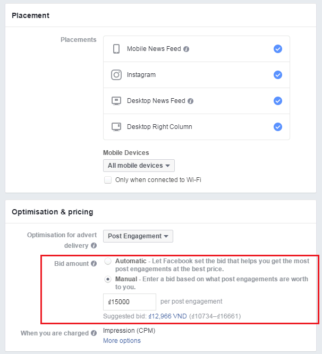The height and width of the screenshot is (354, 322).
Task: Uncheck the Mobile News Feed placement
Action: point(277,49)
